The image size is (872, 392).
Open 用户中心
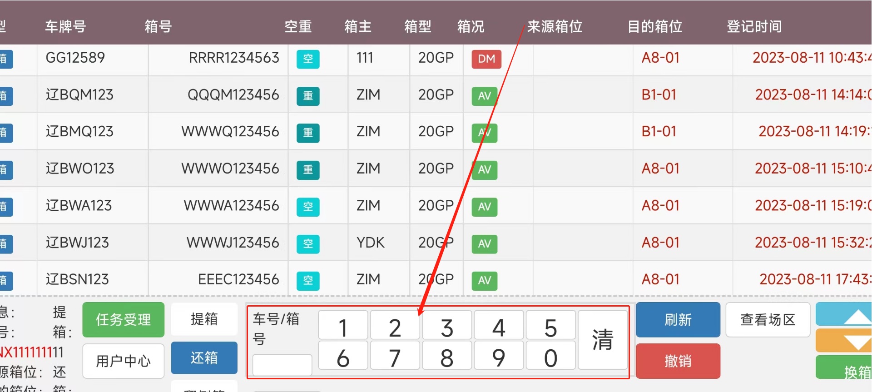click(x=123, y=361)
